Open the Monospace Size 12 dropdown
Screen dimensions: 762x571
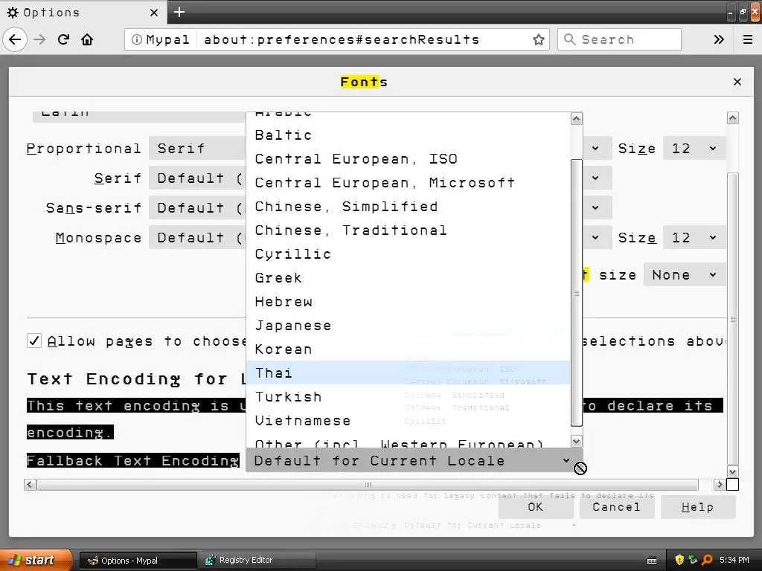point(694,237)
